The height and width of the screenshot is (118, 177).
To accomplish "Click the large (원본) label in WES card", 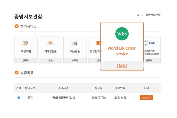I will pyautogui.click(x=122, y=66).
